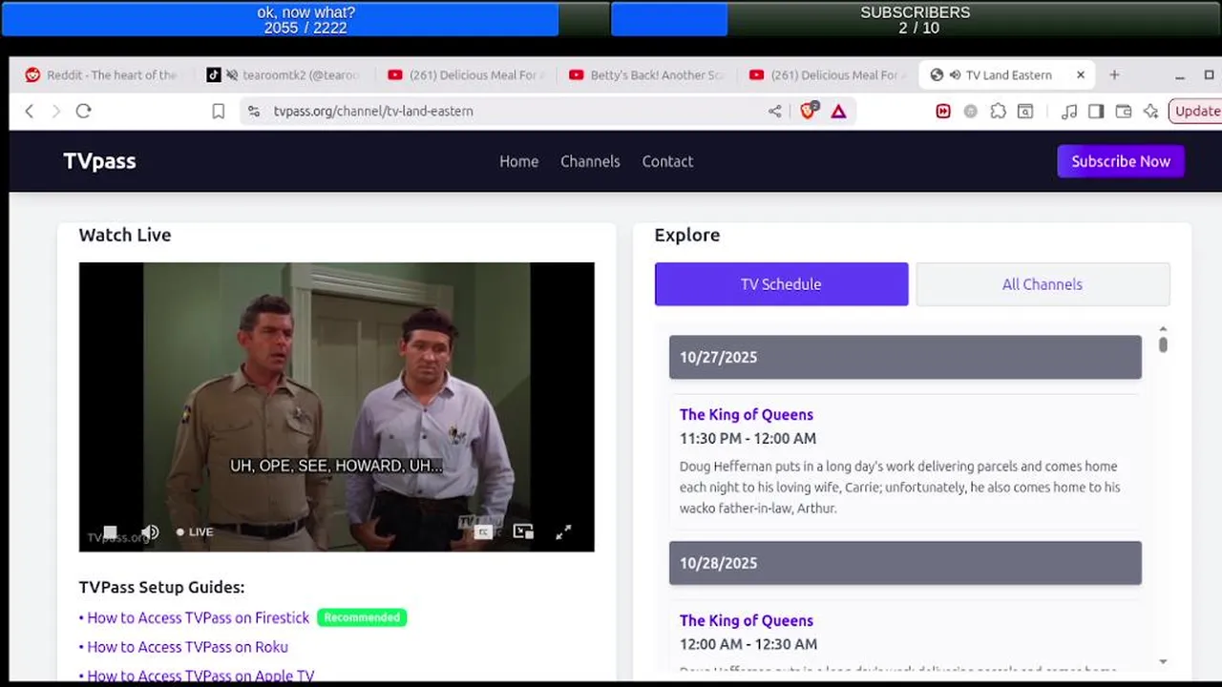Viewport: 1222px width, 687px height.
Task: Open the media playlist music note icon
Action: pos(1069,112)
